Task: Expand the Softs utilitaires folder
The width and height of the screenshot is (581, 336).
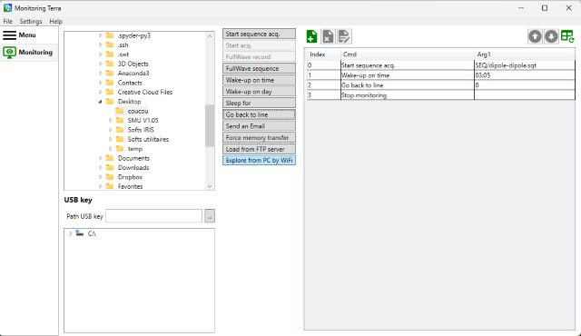Action: coord(111,139)
